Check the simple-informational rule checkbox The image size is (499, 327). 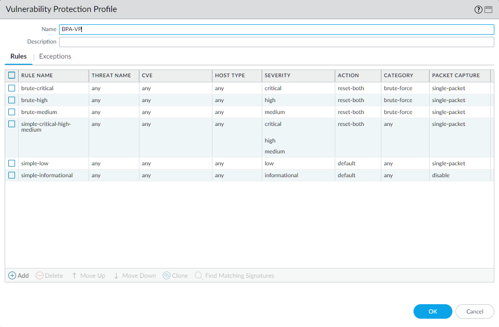(x=12, y=175)
